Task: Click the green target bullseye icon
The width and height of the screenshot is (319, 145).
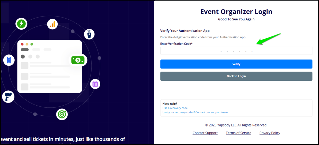Action: coord(62,114)
